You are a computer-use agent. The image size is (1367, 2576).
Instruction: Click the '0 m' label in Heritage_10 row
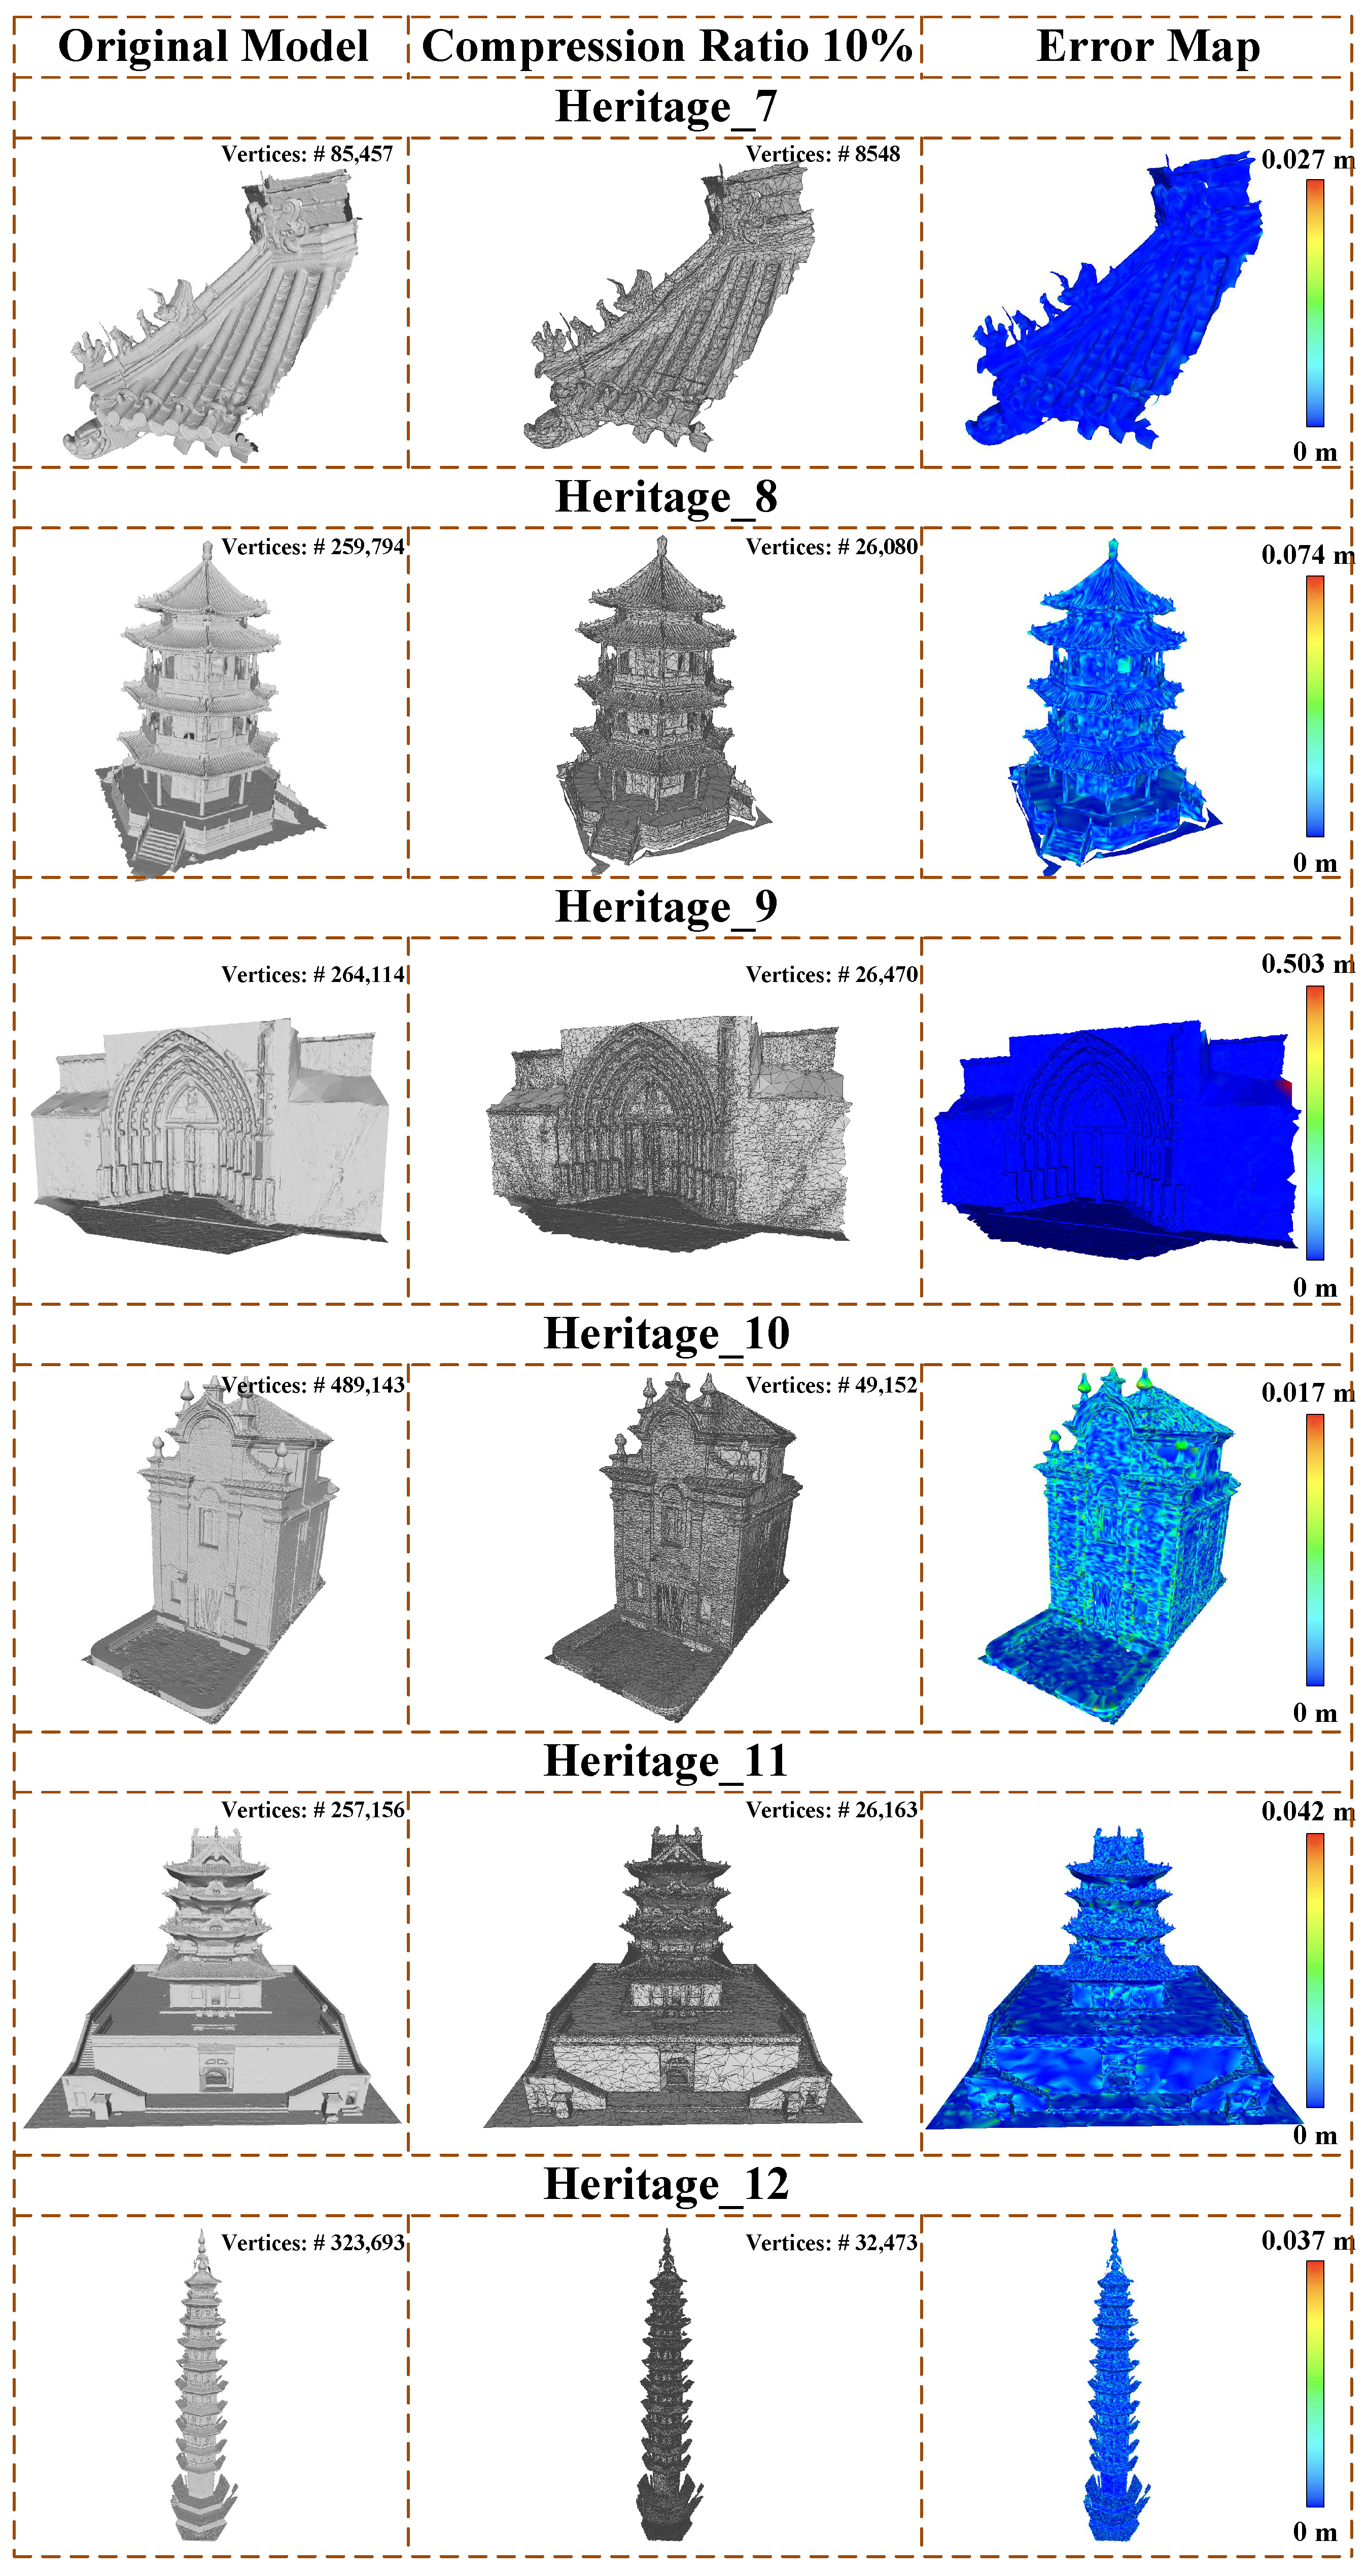pyautogui.click(x=1315, y=1713)
